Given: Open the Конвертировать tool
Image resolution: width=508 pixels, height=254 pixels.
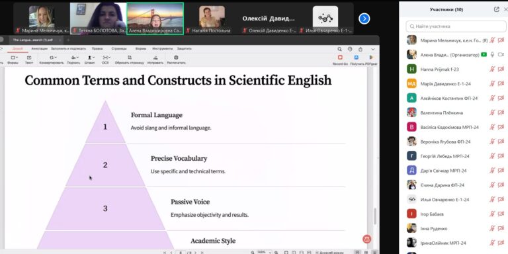Looking at the screenshot, I should [52, 60].
